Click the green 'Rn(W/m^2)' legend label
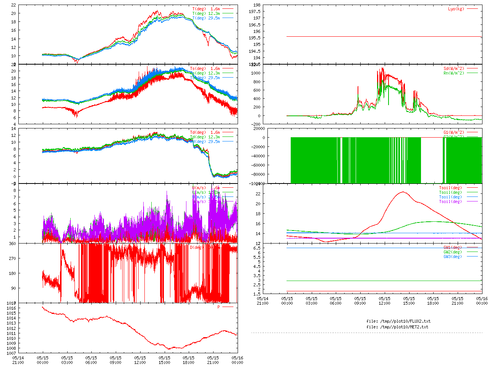The height and width of the screenshot is (367, 489). [x=454, y=73]
